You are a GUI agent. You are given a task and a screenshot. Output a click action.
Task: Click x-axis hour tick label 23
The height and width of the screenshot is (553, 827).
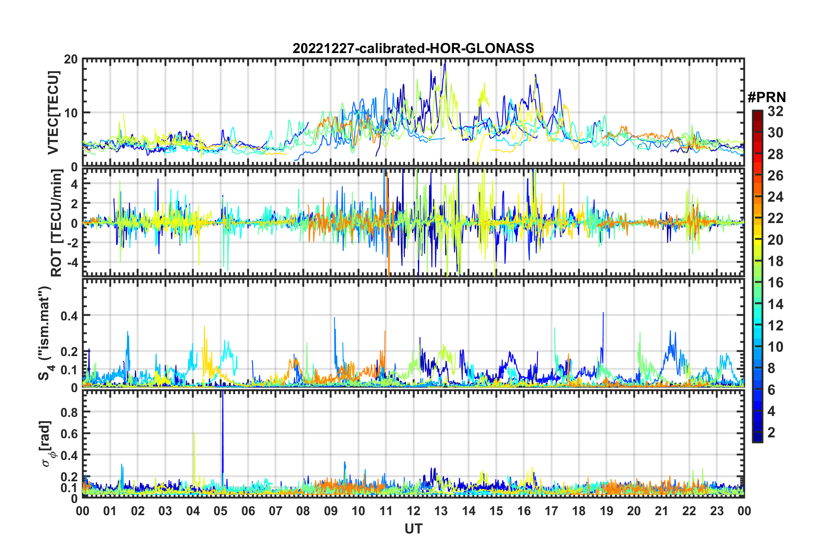click(717, 511)
